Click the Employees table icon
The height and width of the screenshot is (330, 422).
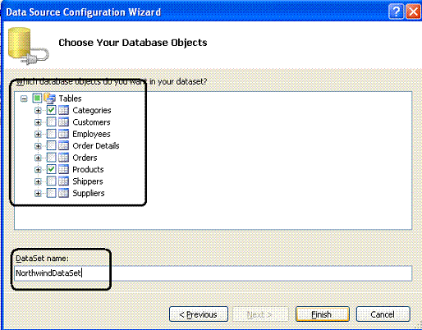tap(63, 134)
